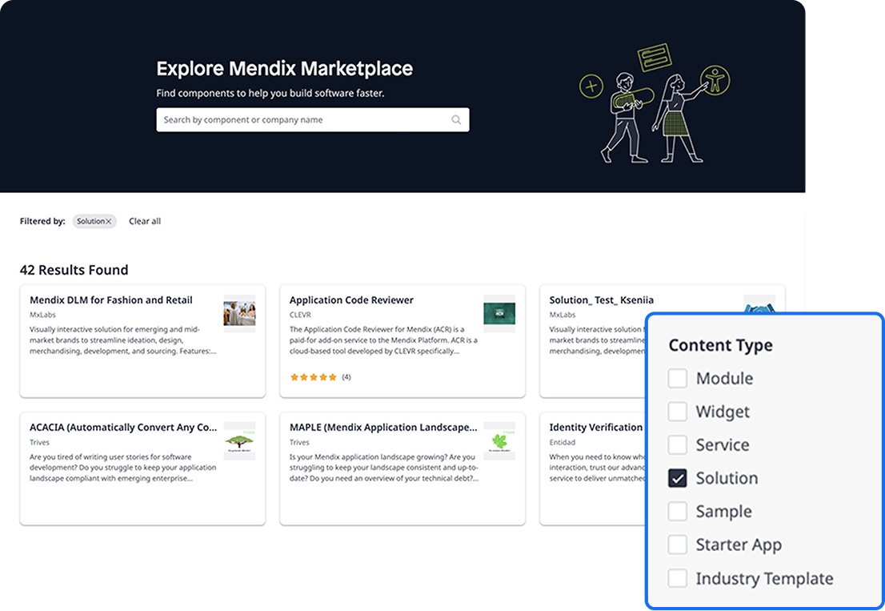Tick the Service checkbox
The width and height of the screenshot is (885, 611).
click(678, 445)
